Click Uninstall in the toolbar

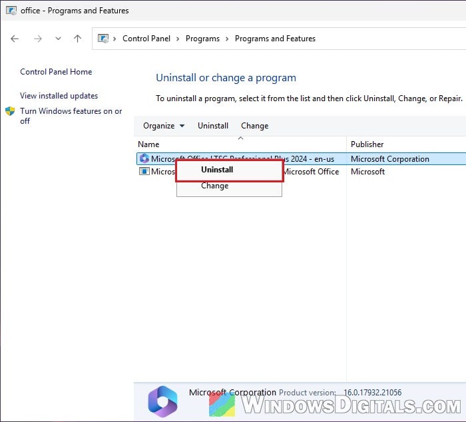(x=213, y=126)
